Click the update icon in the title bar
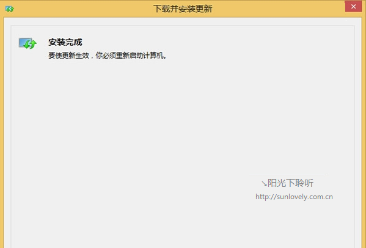Viewport: 366px width, 248px height. 10,9
